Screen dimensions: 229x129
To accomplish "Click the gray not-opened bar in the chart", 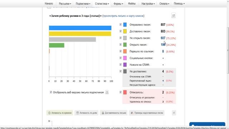I will [x=72, y=39].
